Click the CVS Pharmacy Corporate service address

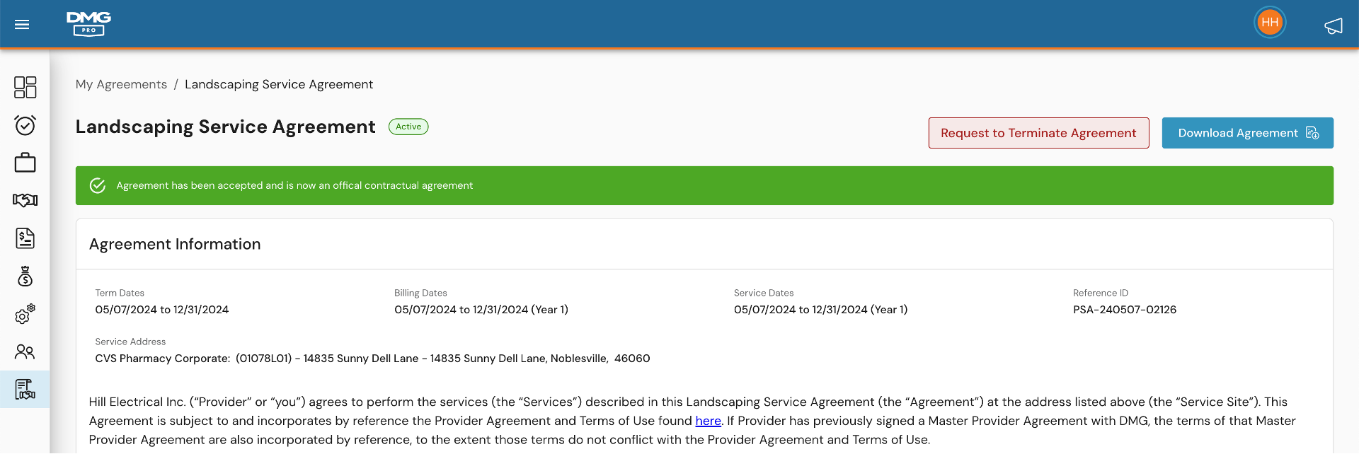click(x=372, y=359)
